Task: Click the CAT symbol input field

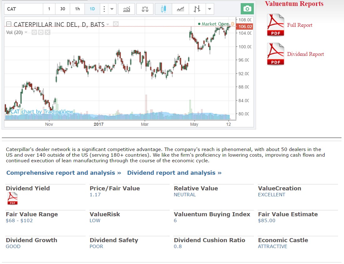Action: click(24, 9)
